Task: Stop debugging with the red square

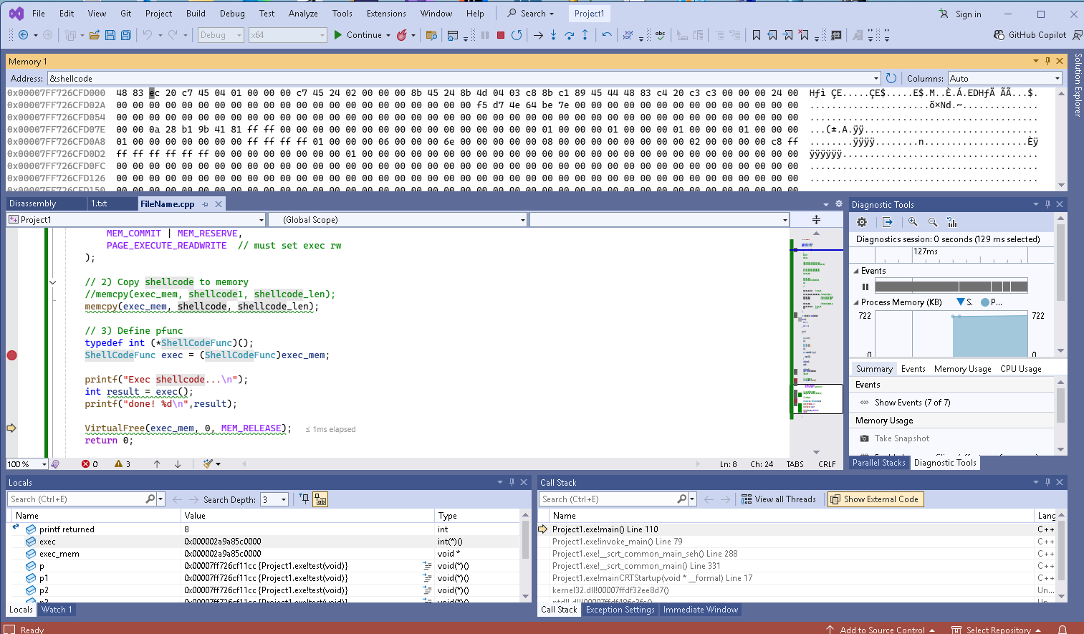Action: pyautogui.click(x=501, y=34)
